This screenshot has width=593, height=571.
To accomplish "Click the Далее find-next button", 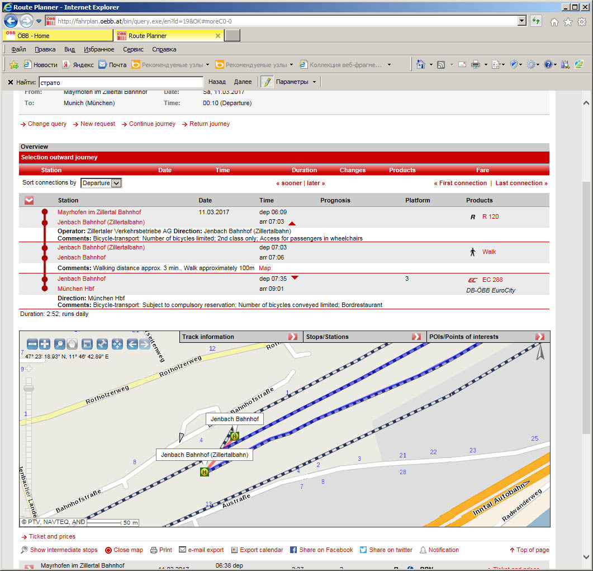I will pos(243,82).
